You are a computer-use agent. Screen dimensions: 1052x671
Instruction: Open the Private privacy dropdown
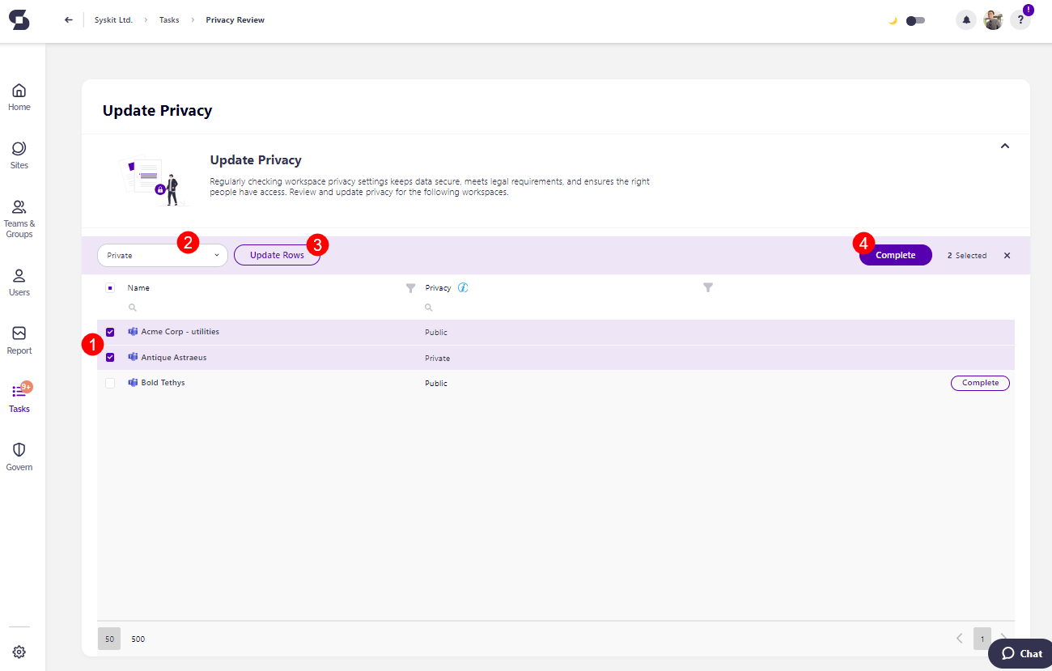162,254
